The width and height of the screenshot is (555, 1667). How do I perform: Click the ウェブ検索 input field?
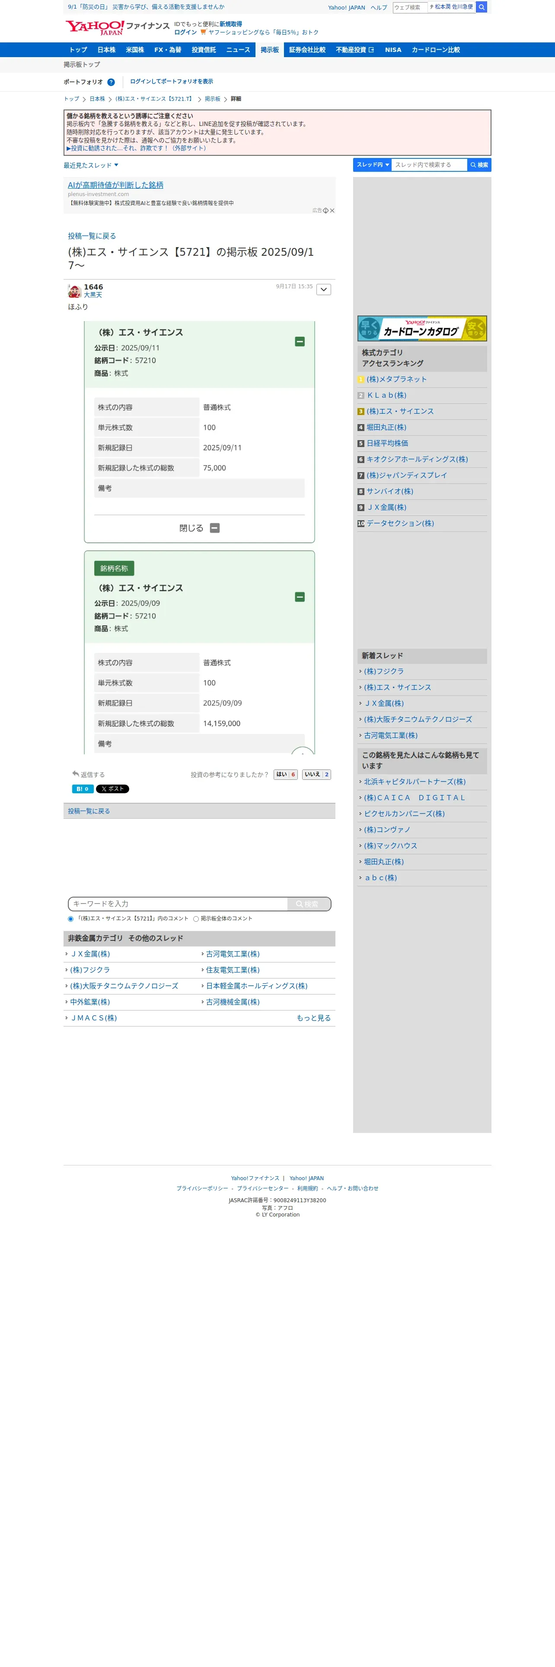410,7
